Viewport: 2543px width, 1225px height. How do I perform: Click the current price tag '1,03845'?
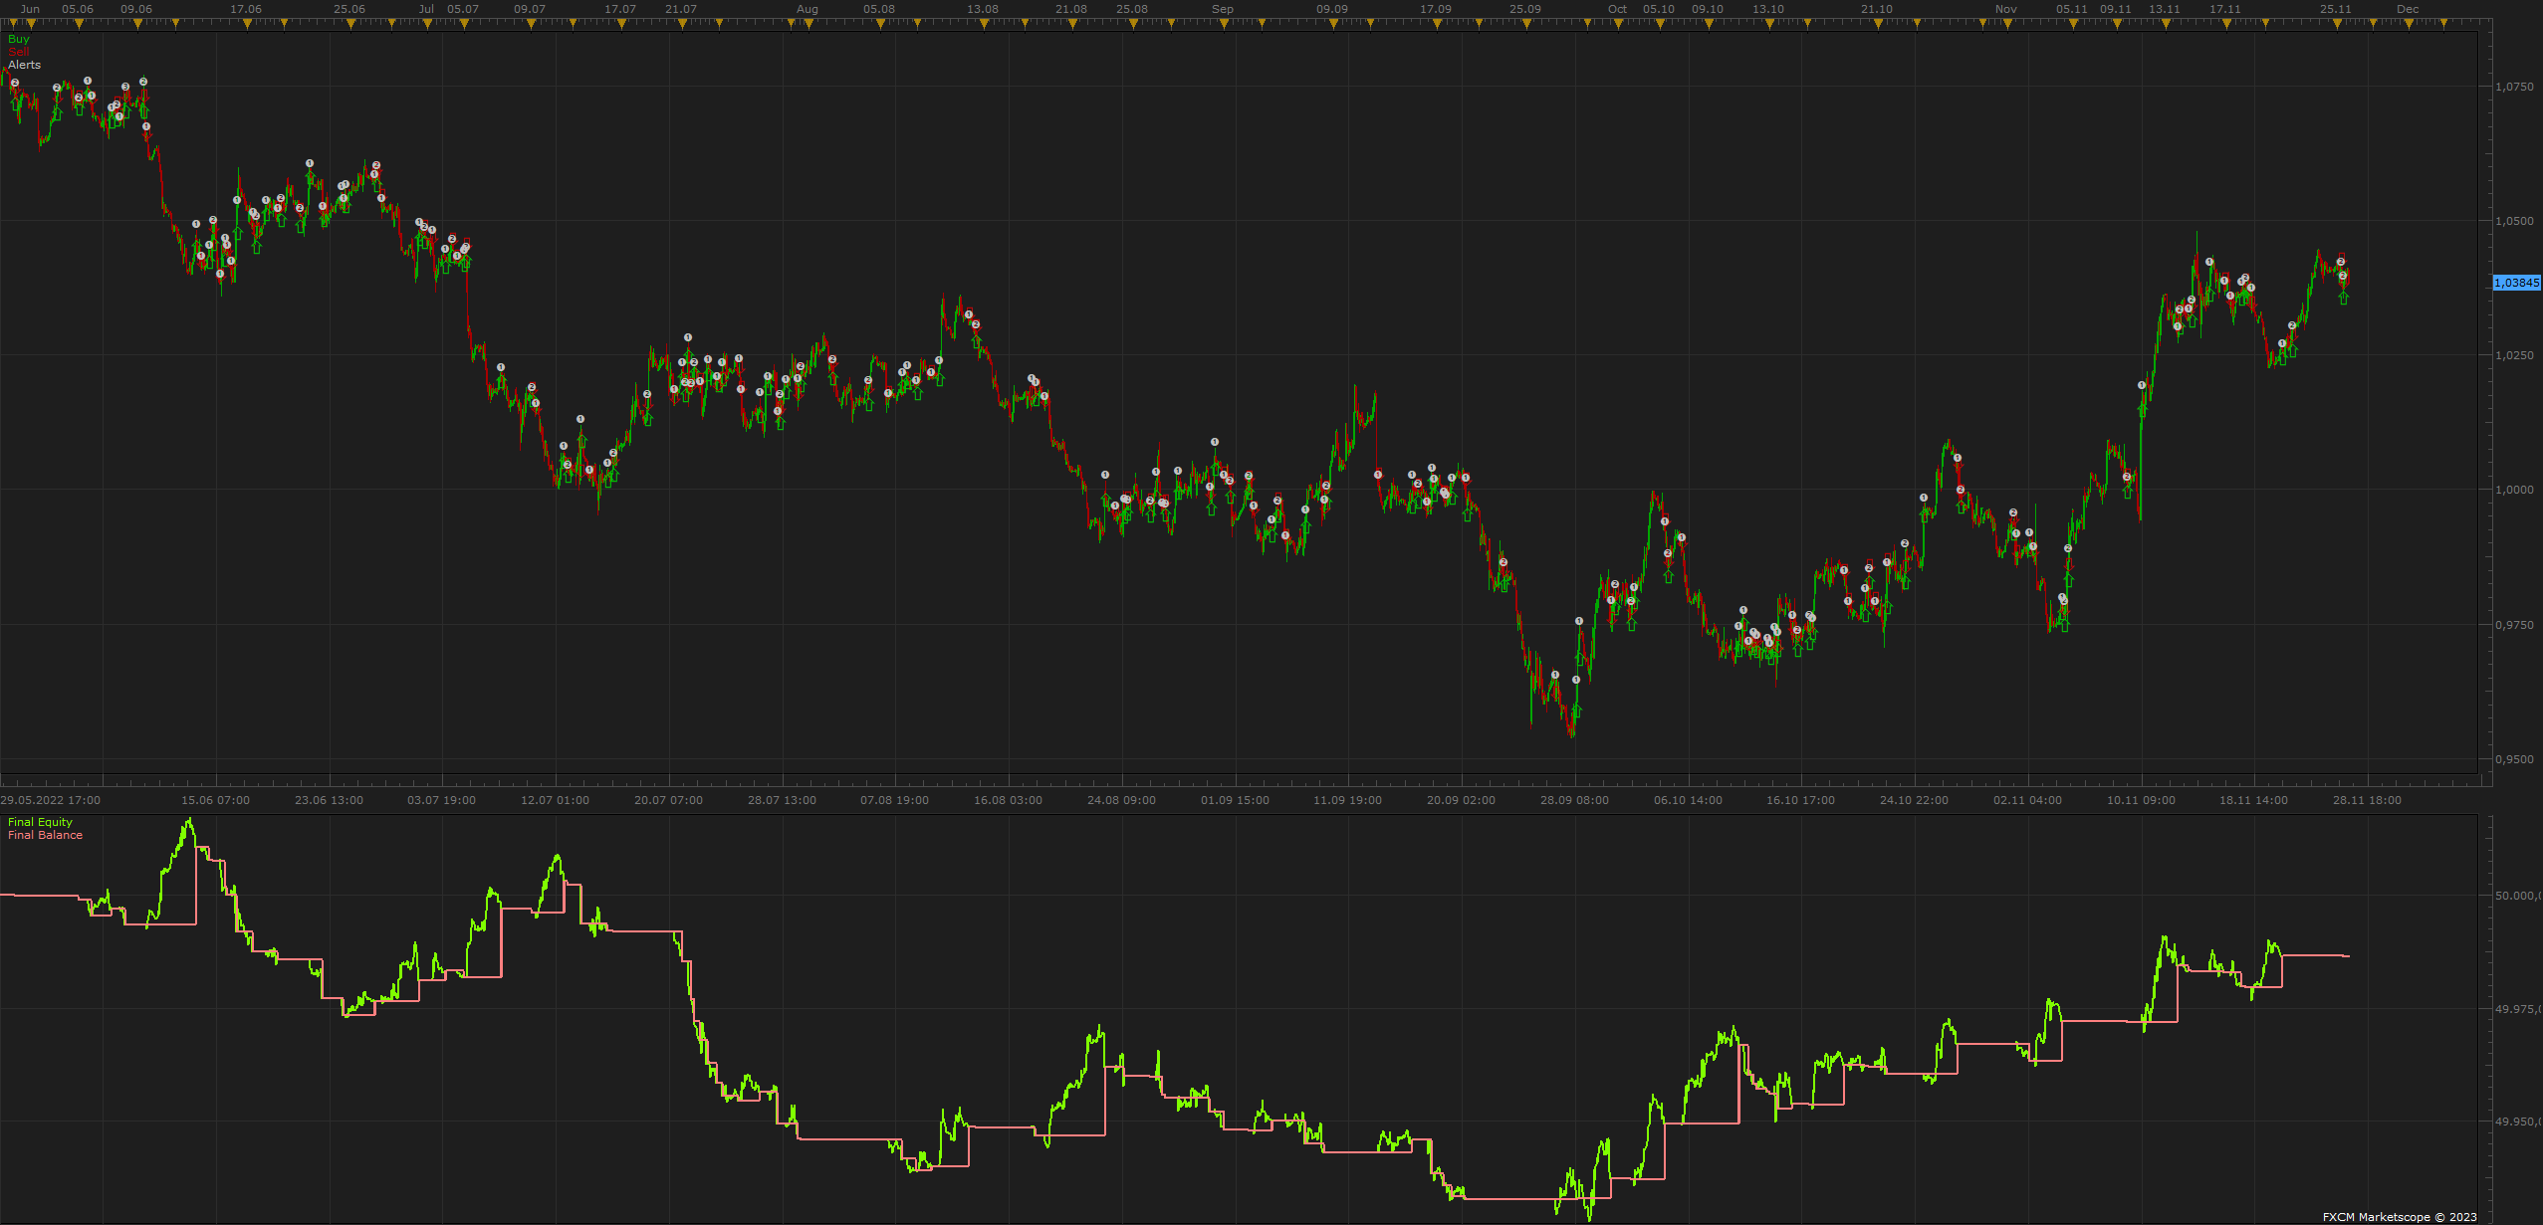click(x=2516, y=283)
